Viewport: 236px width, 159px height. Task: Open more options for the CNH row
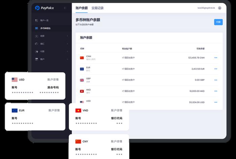216,58
